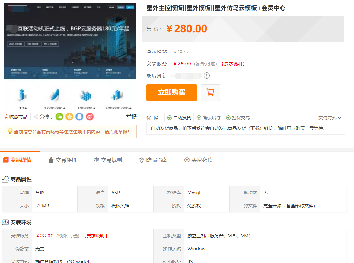Click the 举报 report link
Screen dimensions: 354x263
click(x=131, y=117)
